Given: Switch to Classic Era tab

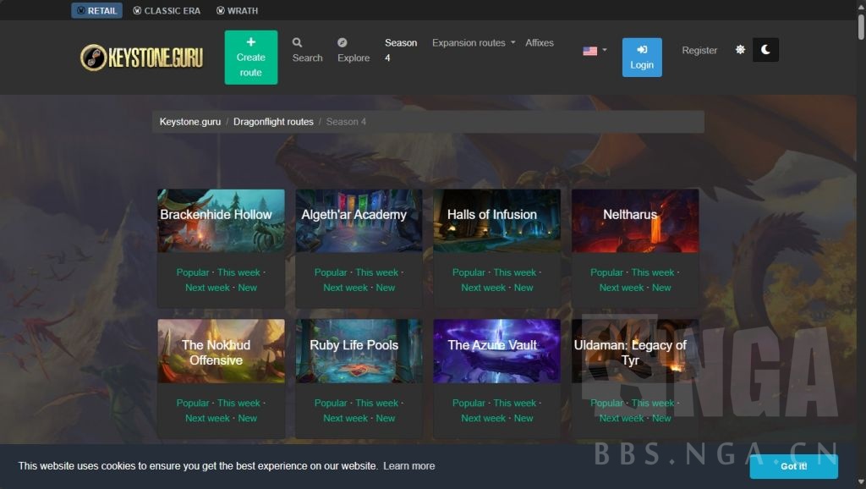Looking at the screenshot, I should [167, 11].
